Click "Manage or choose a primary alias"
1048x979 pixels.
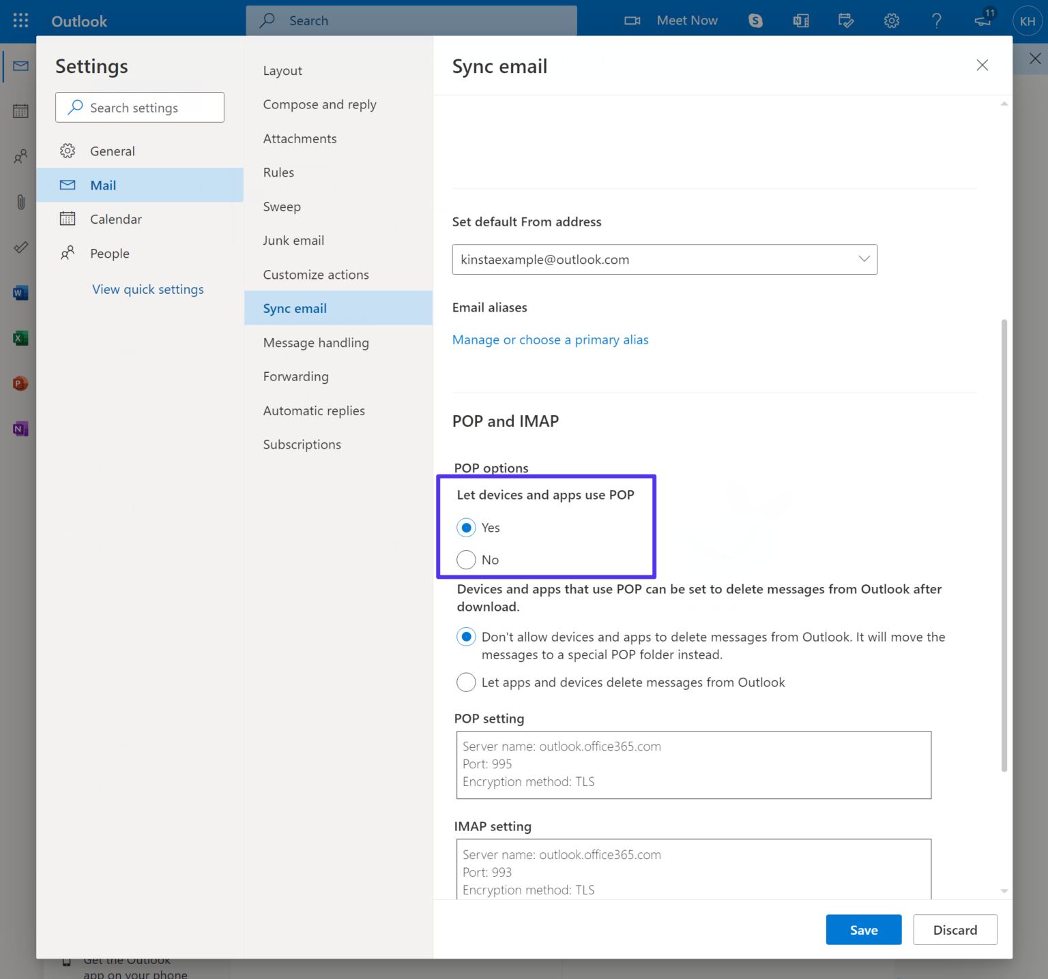click(x=550, y=340)
